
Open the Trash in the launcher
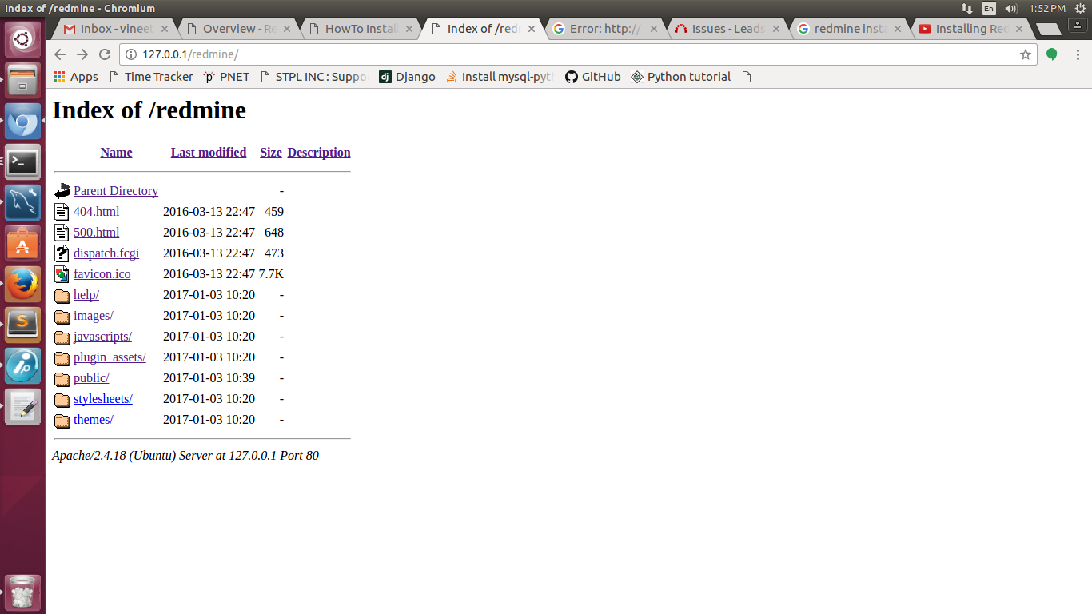pos(22,592)
